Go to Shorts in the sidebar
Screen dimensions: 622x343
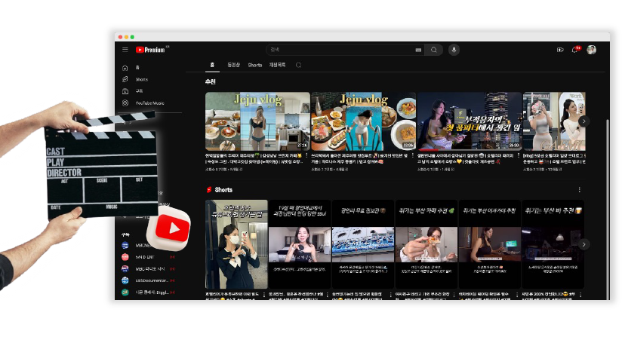[141, 79]
